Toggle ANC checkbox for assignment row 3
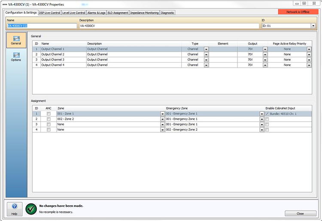 49,124
